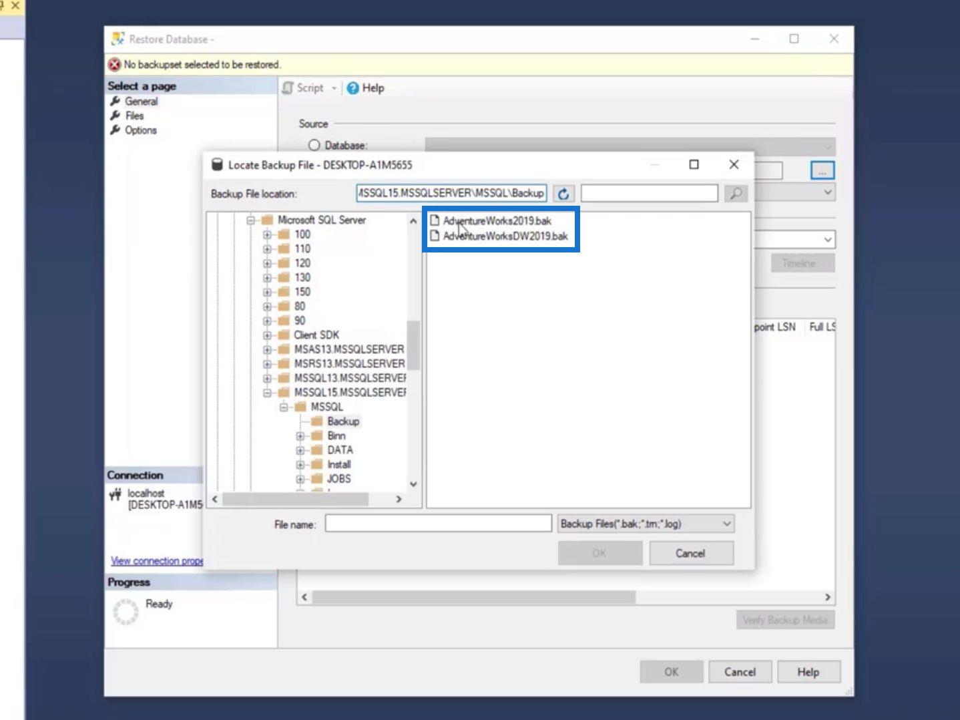This screenshot has width=960, height=720.
Task: Click the Help icon in Restore Database toolbar
Action: tap(353, 88)
